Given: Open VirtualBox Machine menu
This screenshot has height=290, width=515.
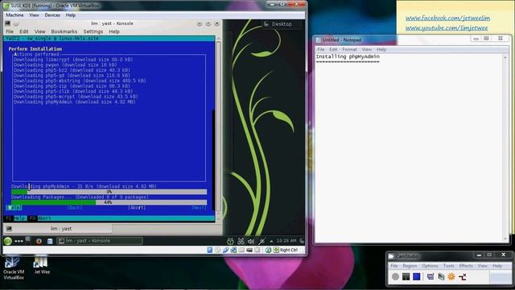Looking at the screenshot, I should [14, 15].
